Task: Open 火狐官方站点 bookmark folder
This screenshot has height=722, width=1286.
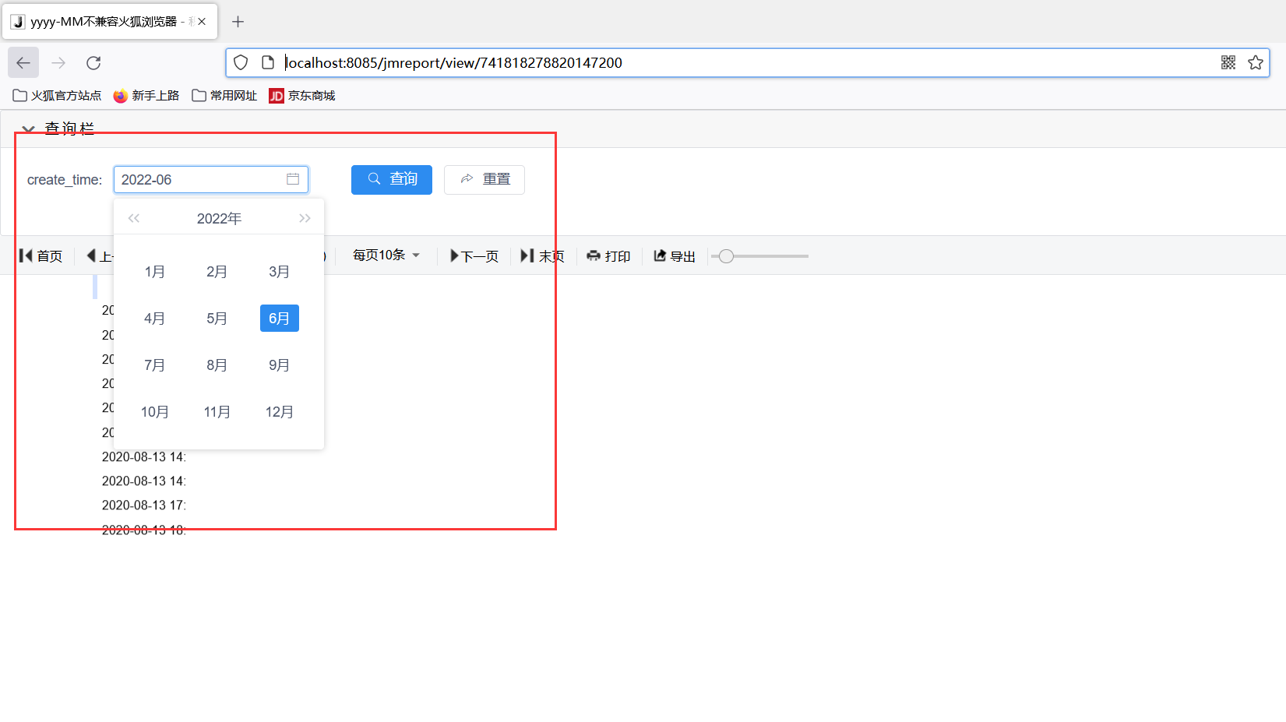Action: (57, 95)
